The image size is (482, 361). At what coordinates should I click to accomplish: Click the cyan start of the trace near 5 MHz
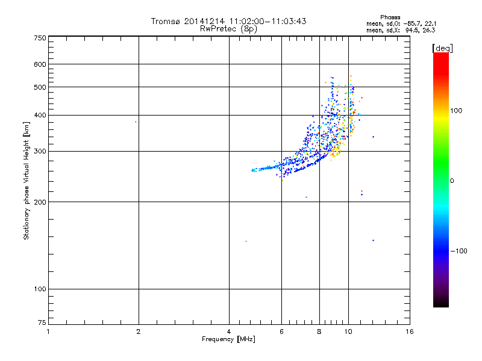(x=253, y=170)
